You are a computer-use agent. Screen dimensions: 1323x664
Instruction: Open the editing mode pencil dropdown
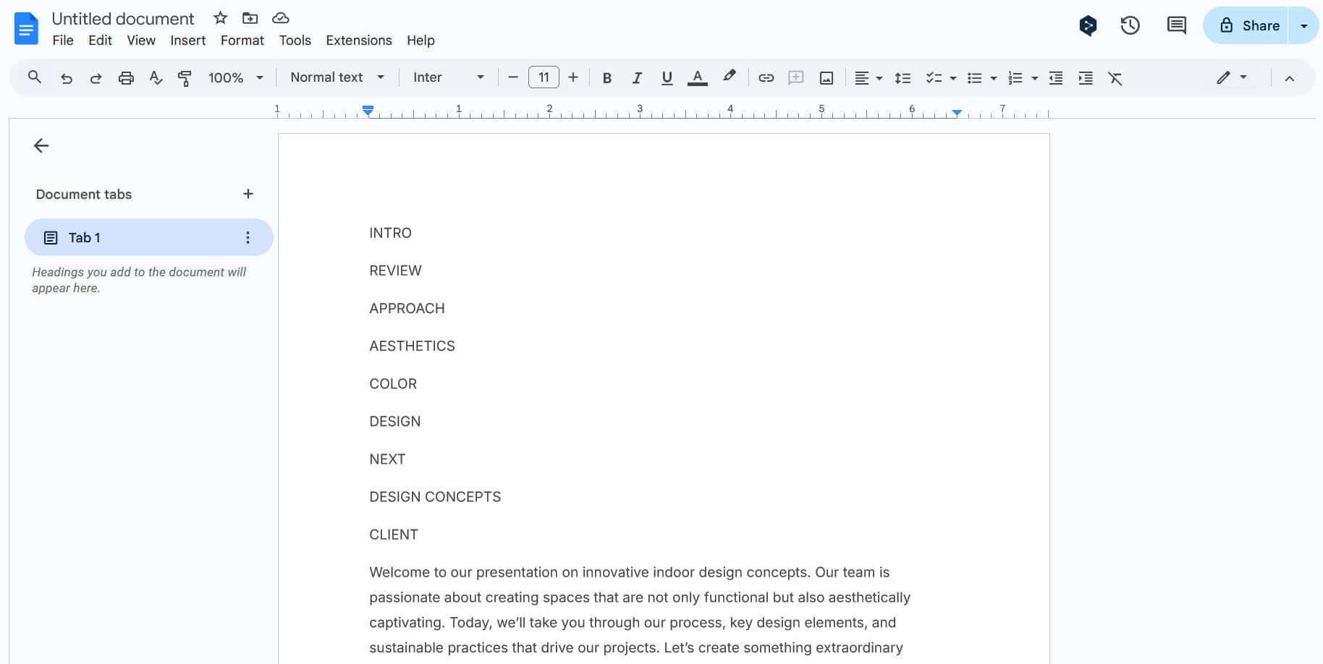pos(1232,77)
